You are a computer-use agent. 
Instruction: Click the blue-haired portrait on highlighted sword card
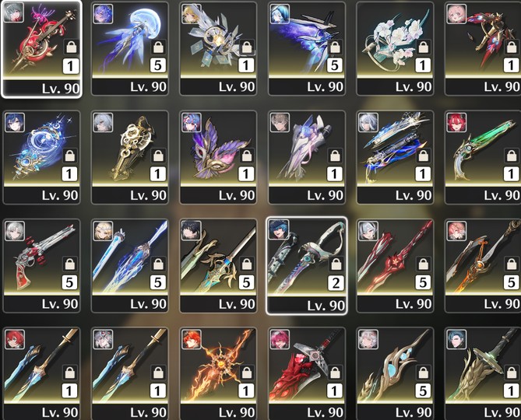pyautogui.click(x=279, y=229)
